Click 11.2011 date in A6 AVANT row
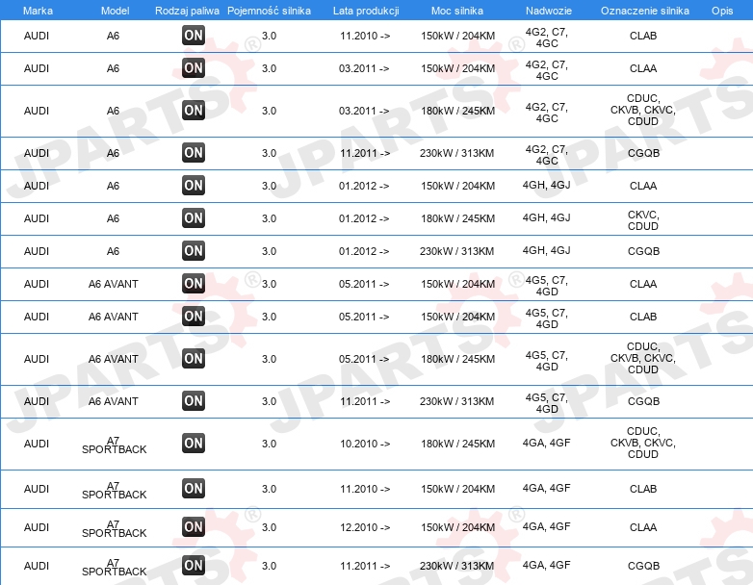 pos(365,401)
